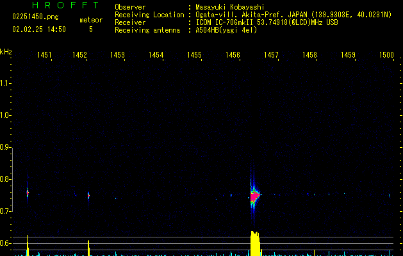Click the 'meteor' count label
Viewport: 403px width, 256px height.
[91, 20]
